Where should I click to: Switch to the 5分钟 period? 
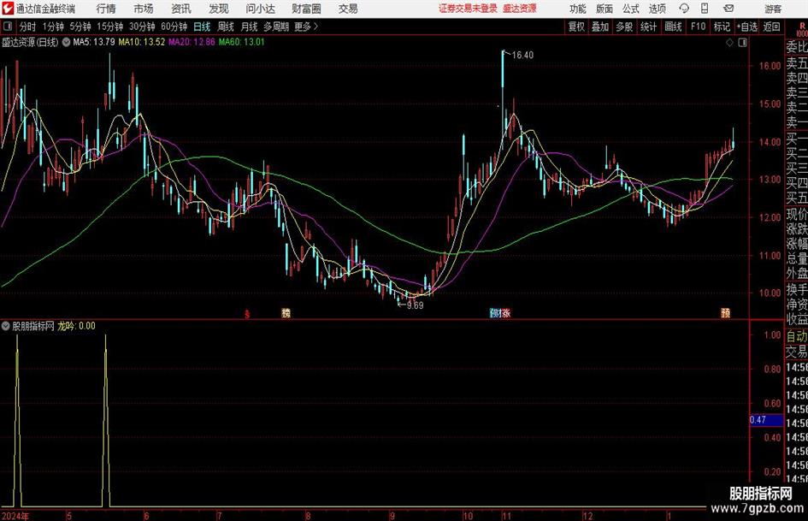point(80,27)
